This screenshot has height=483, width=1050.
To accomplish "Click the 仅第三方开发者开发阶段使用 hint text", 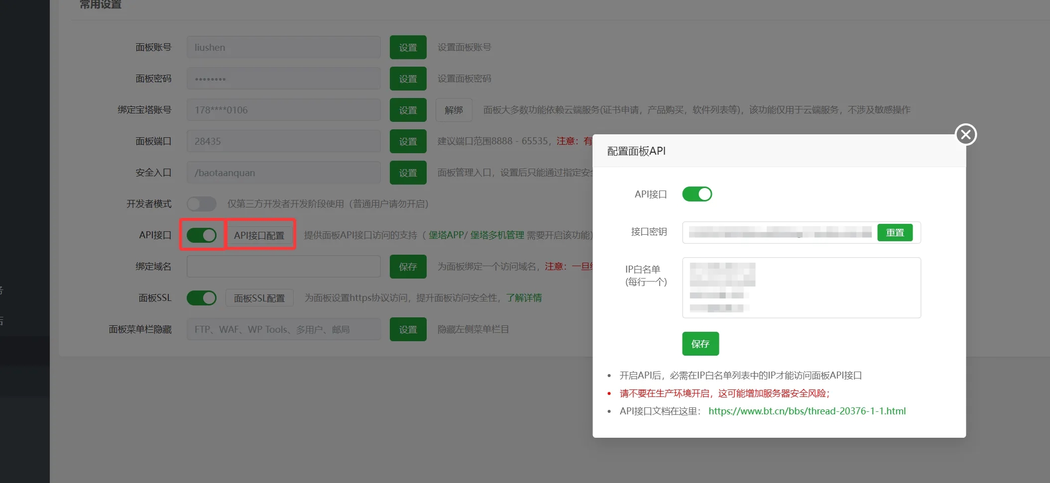I will [x=328, y=204].
